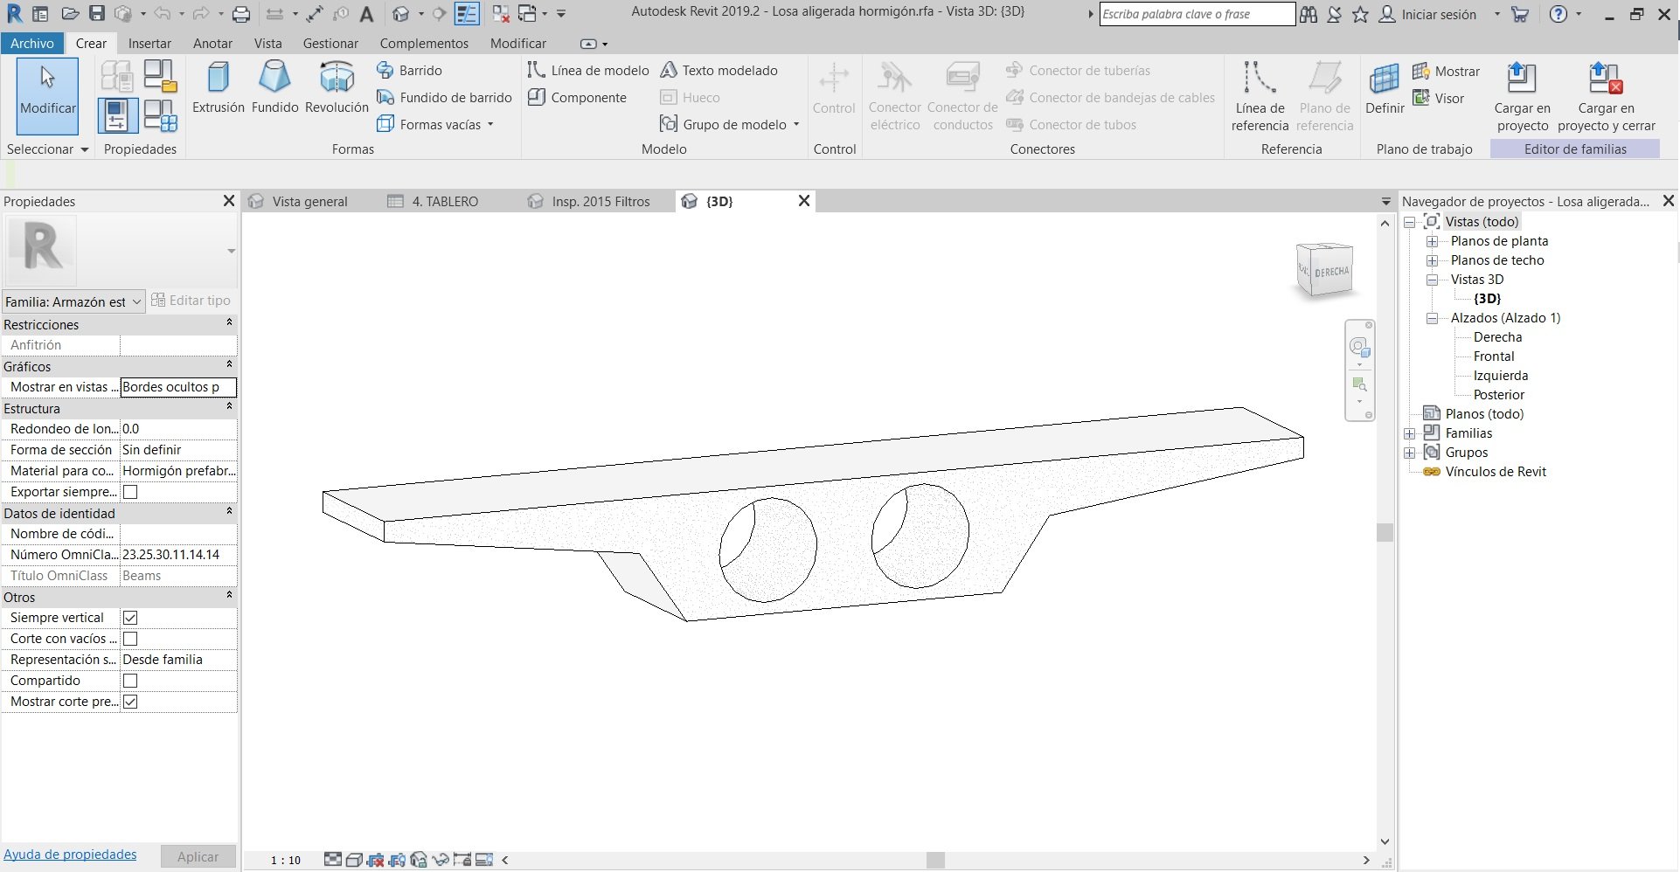The image size is (1680, 872).
Task: Toggle Exportar siempre checkbox
Action: point(130,492)
